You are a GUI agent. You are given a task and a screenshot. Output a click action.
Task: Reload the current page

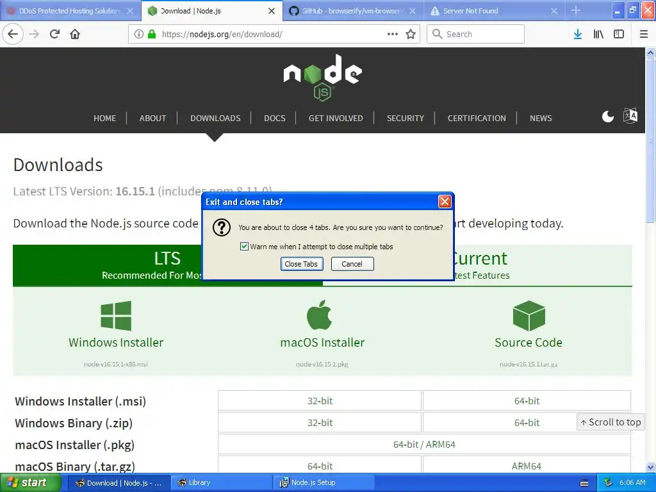(x=55, y=34)
